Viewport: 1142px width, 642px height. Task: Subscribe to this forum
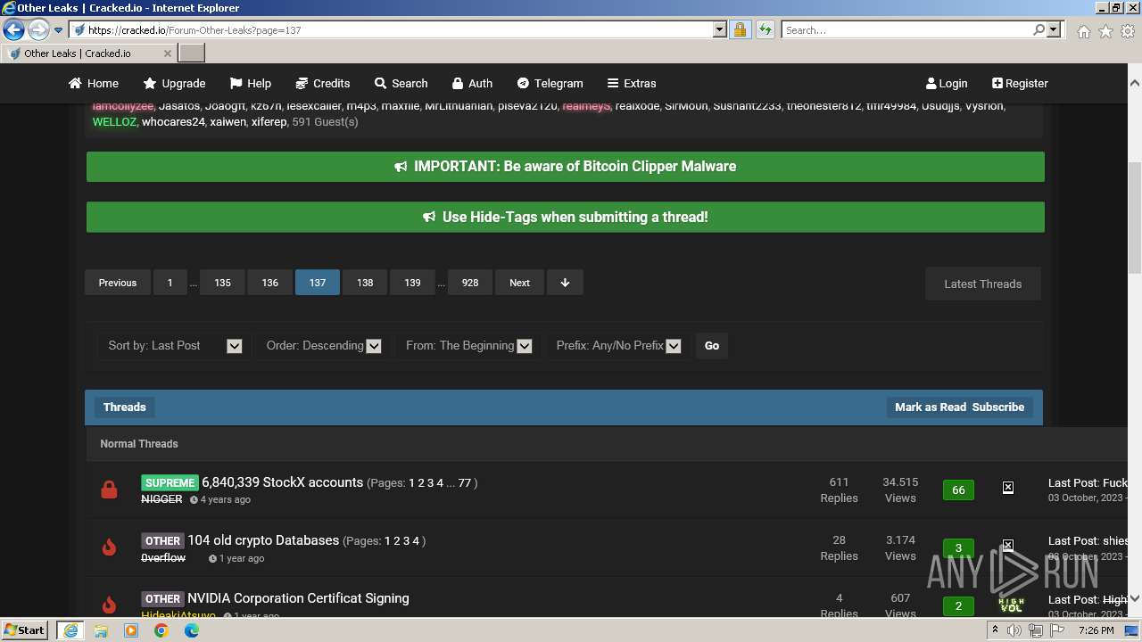pos(997,407)
